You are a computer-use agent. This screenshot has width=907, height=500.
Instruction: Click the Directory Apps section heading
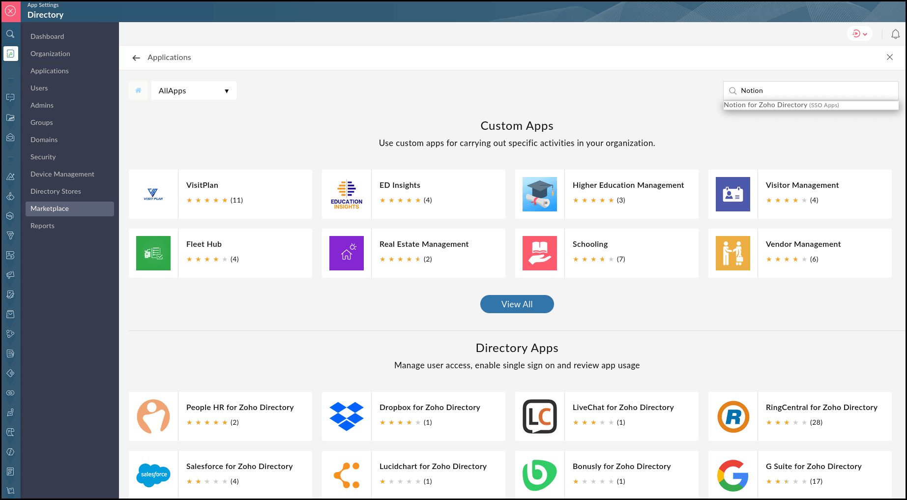pos(517,348)
